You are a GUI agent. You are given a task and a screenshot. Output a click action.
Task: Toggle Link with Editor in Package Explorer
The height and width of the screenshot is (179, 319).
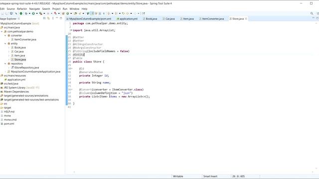[x=48, y=18]
